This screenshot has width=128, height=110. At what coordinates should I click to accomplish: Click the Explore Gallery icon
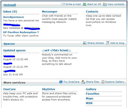pos(103,82)
